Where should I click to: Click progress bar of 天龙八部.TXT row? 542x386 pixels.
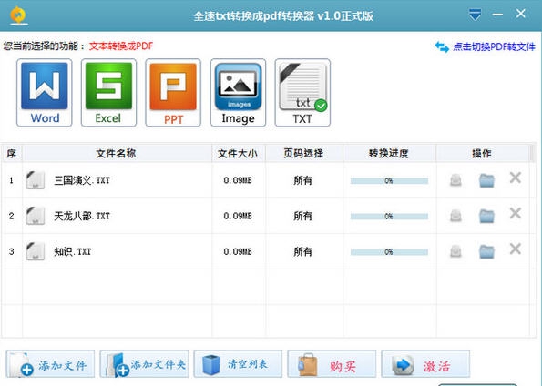tap(389, 217)
